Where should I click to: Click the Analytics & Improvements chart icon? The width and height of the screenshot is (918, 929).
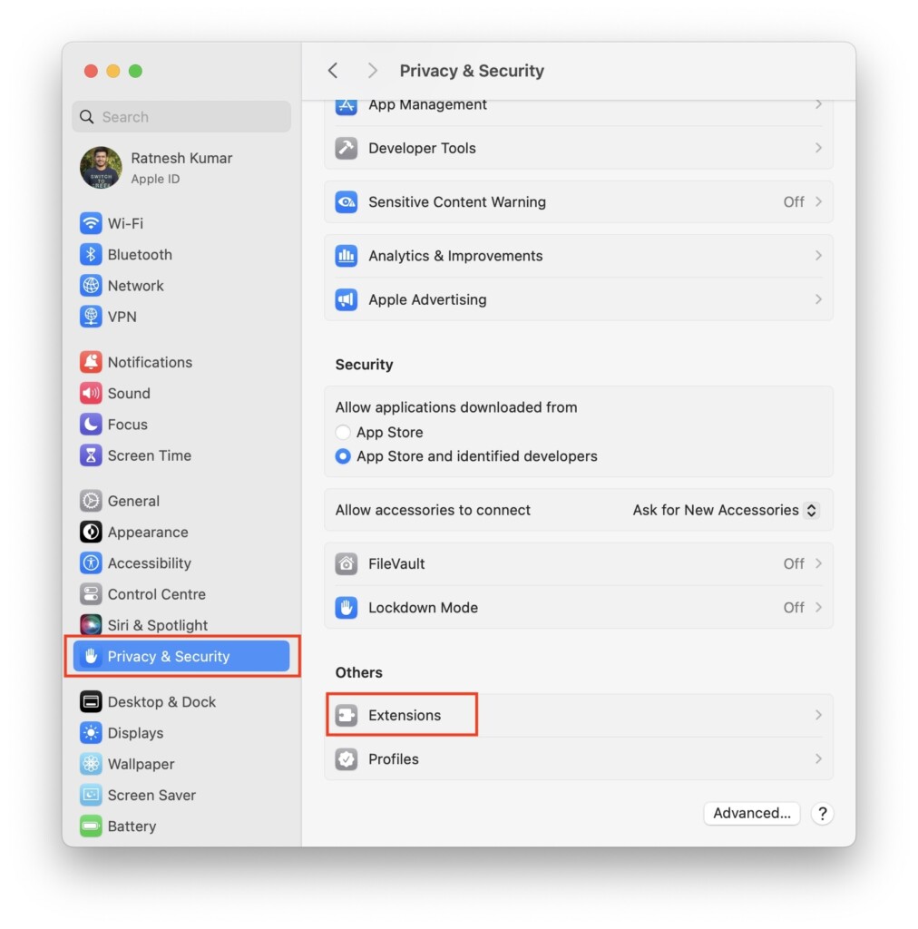347,256
